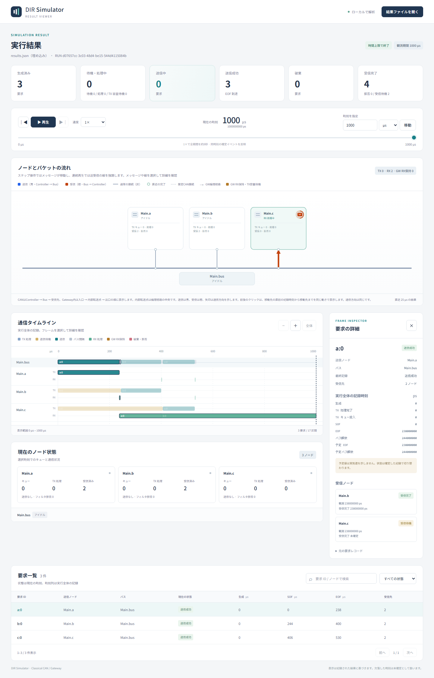This screenshot has height=678, width=434.
Task: Click the 再生 play button
Action: (43, 122)
